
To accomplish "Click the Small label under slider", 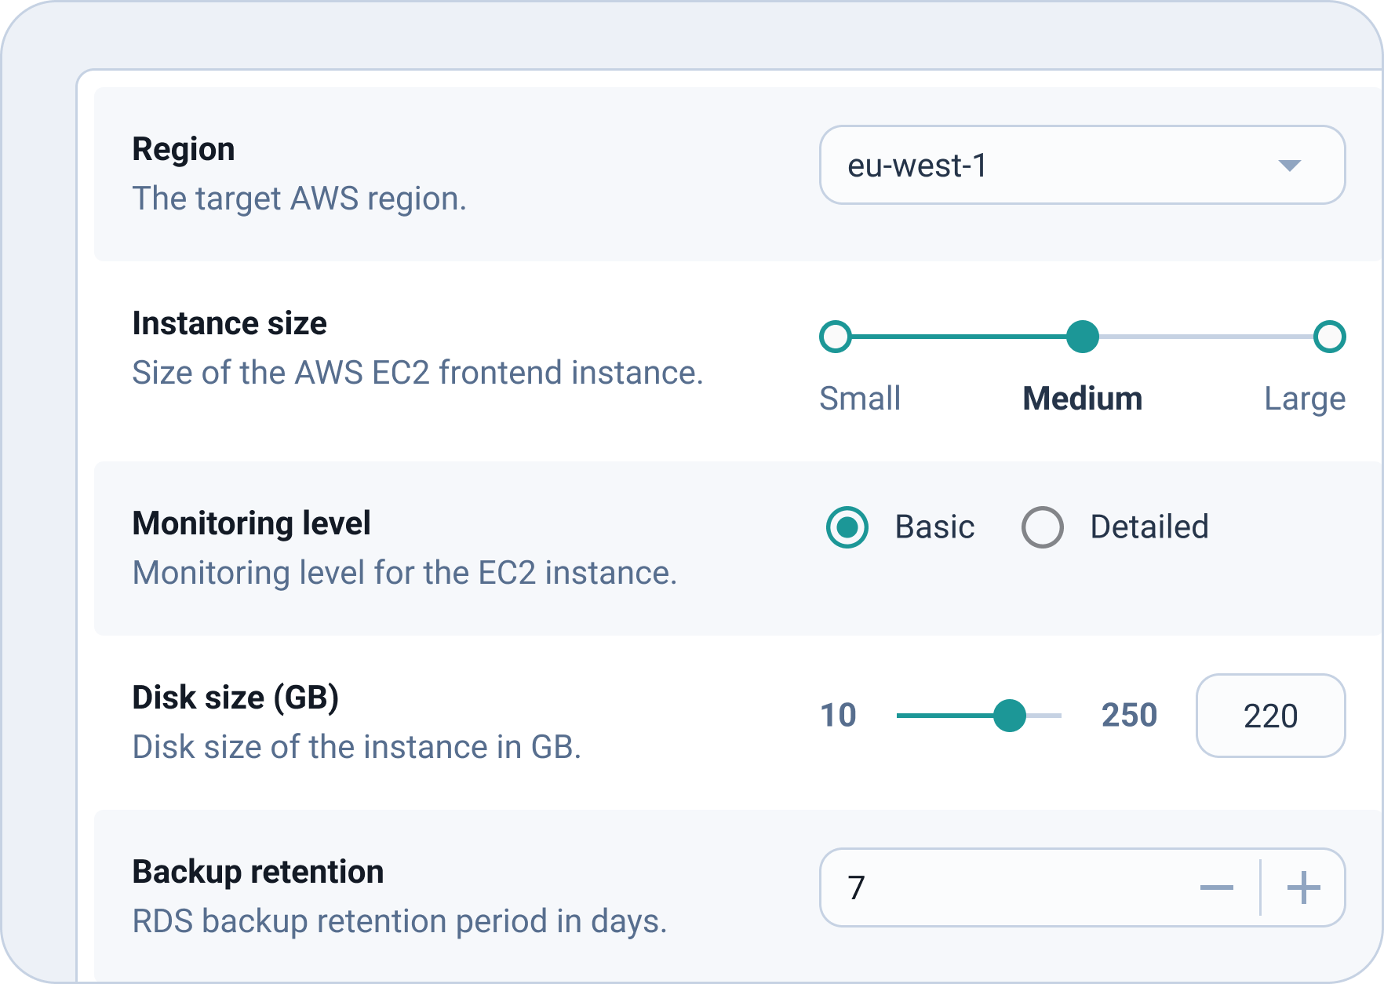I will pos(860,399).
